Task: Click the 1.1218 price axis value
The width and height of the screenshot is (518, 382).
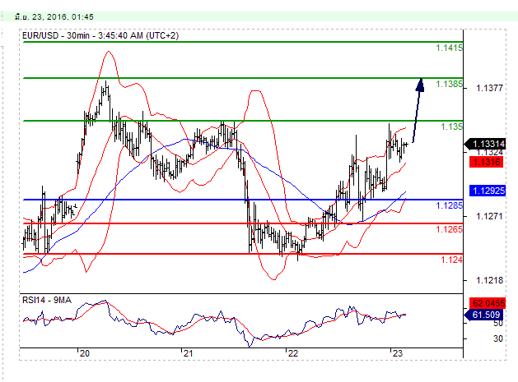Action: pyautogui.click(x=489, y=280)
